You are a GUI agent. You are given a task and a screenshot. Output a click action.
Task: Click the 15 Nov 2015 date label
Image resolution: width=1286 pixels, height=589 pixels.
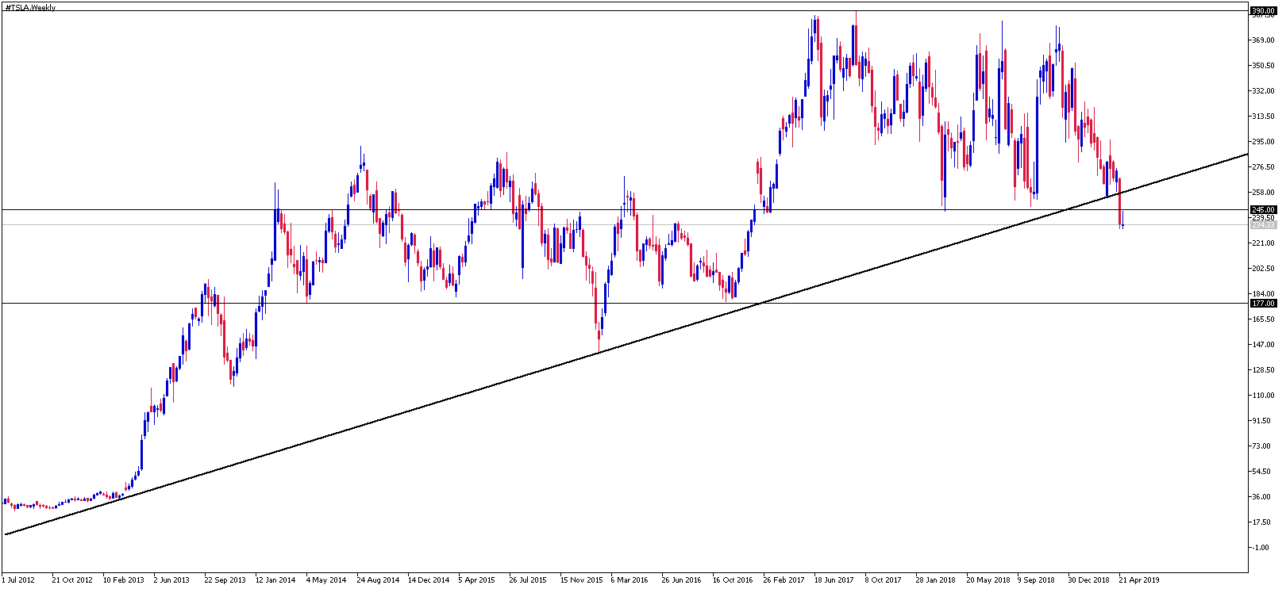click(581, 580)
